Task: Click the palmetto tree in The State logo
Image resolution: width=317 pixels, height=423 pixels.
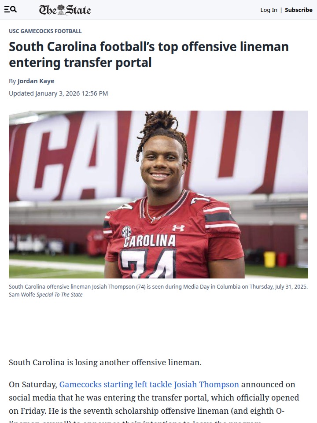Action: pos(62,9)
